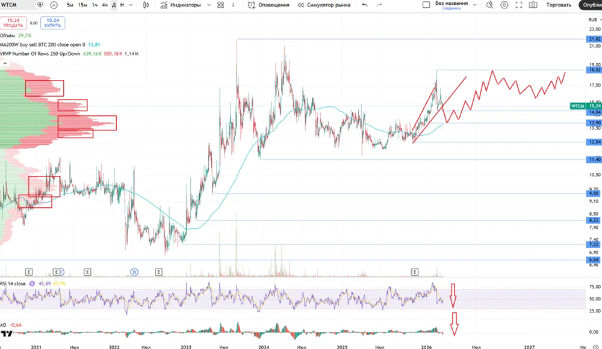
Task: Click the E earnings marker below 2025 candles
Action: point(415,272)
